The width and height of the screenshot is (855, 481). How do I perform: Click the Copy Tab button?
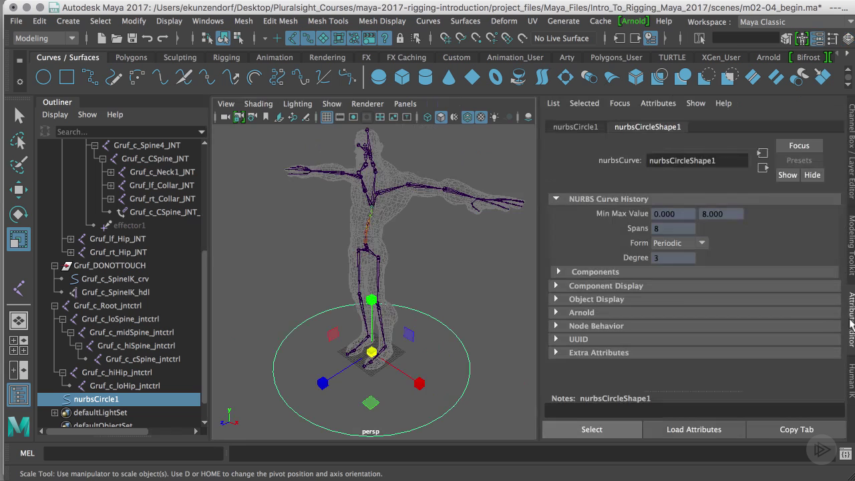tap(797, 430)
